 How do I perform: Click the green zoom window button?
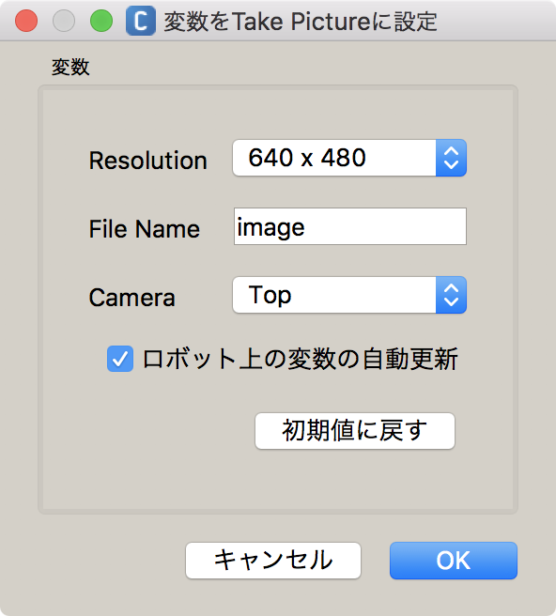pyautogui.click(x=101, y=21)
